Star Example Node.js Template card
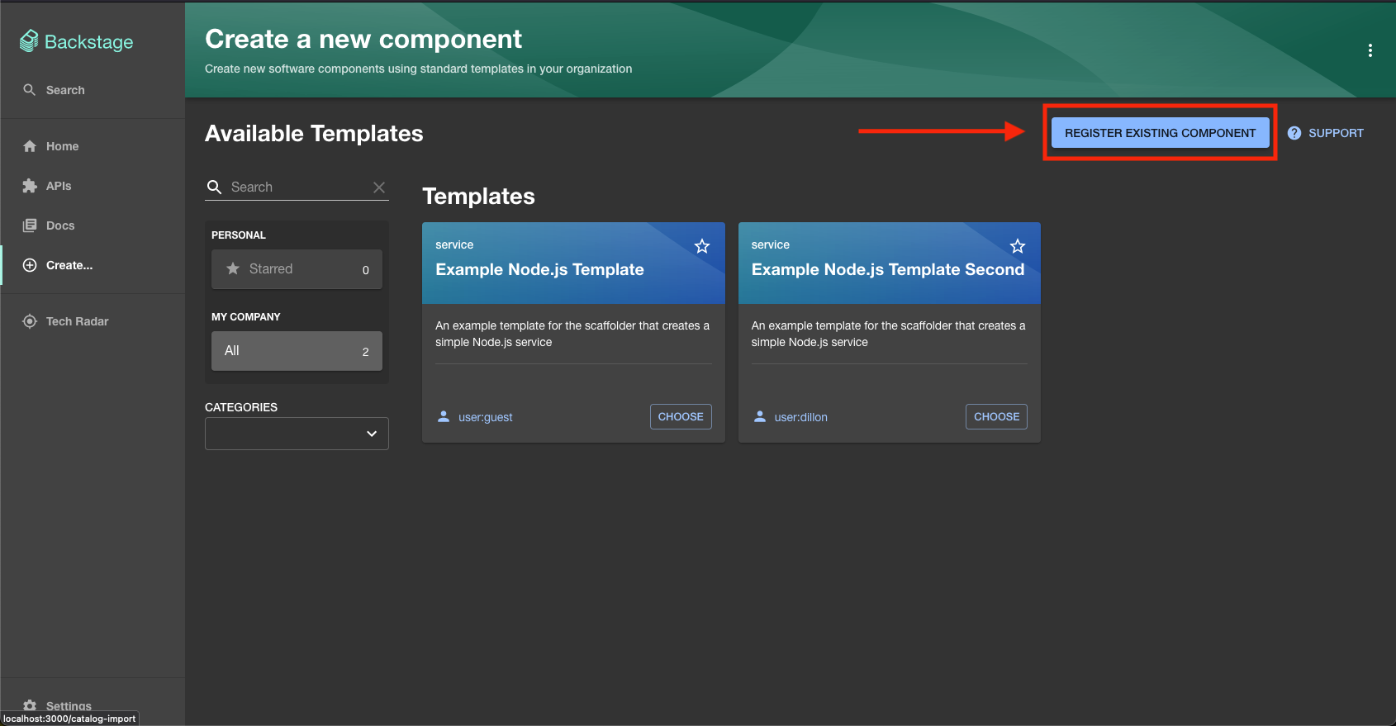 [x=702, y=246]
